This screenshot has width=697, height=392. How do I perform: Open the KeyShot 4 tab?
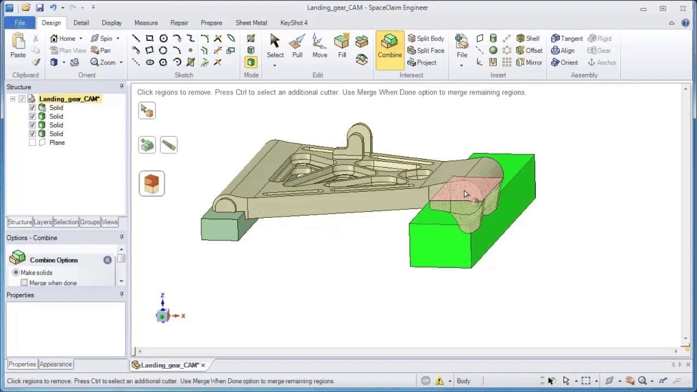[x=294, y=23]
